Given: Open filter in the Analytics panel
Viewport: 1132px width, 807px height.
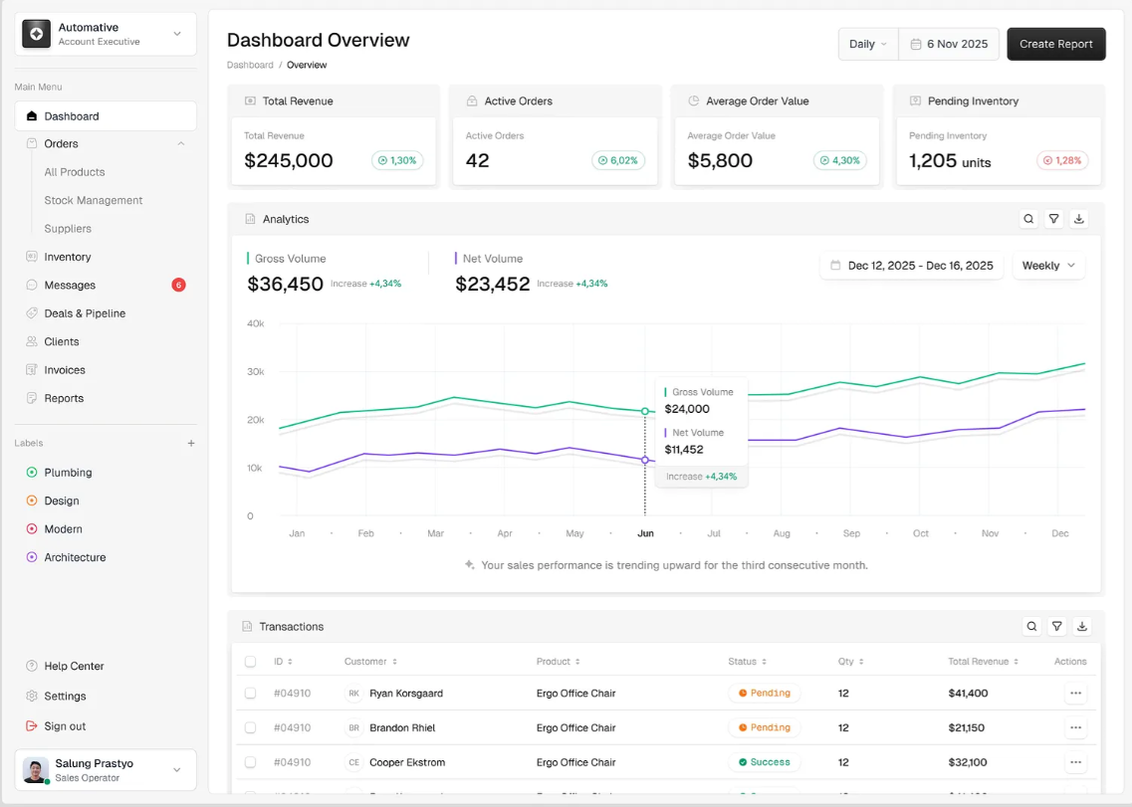Looking at the screenshot, I should (x=1054, y=219).
